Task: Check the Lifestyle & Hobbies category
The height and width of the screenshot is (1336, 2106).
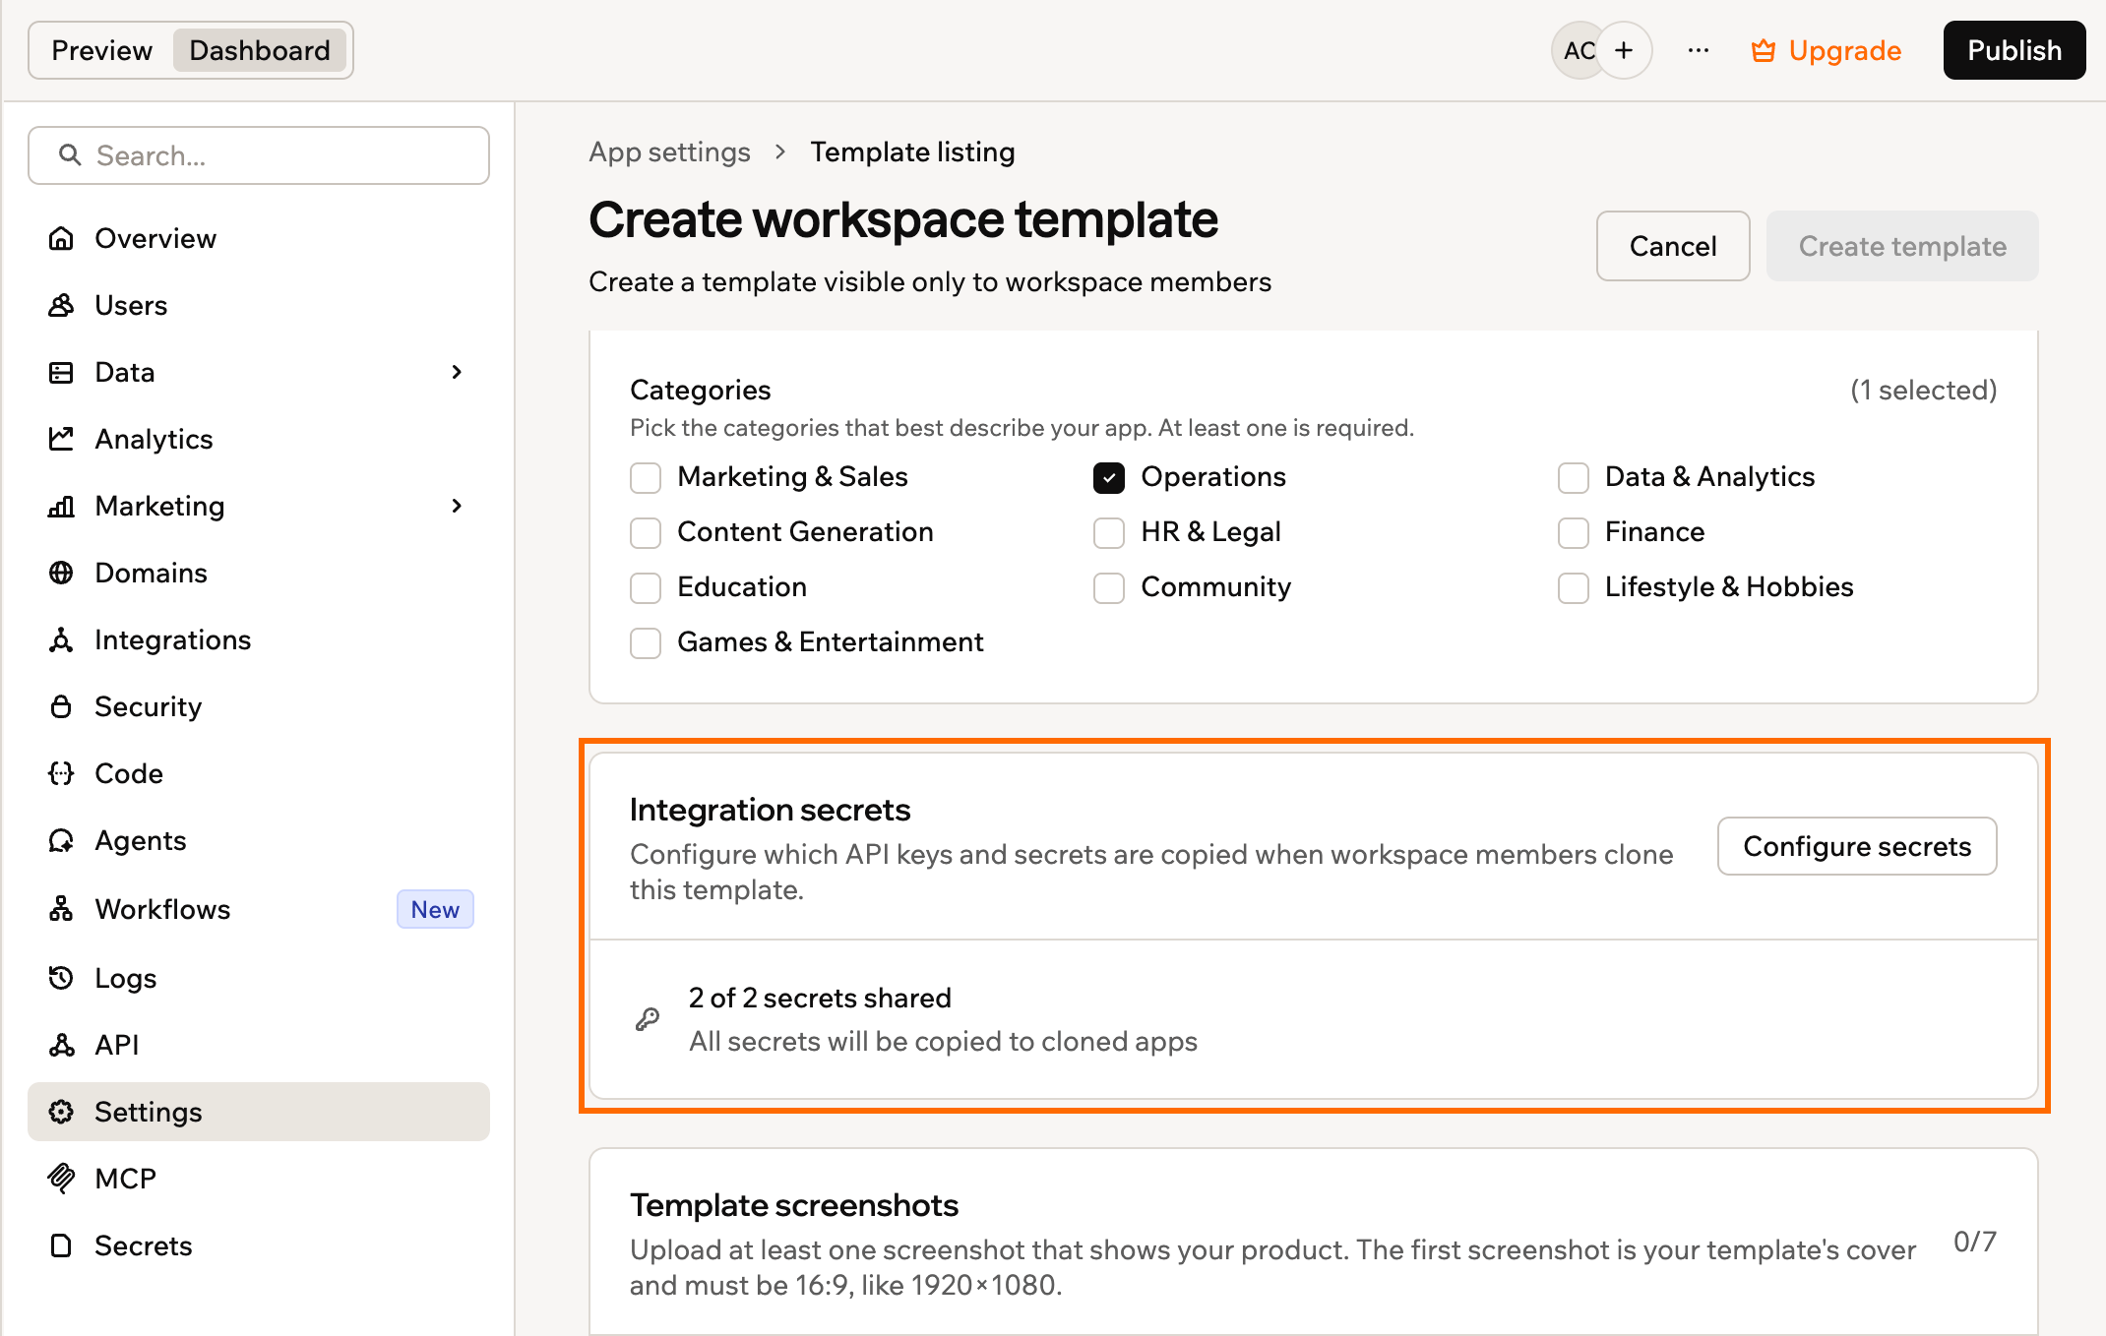Action: point(1574,587)
